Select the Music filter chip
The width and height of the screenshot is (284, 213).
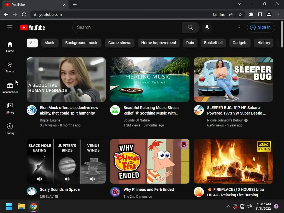(x=50, y=43)
